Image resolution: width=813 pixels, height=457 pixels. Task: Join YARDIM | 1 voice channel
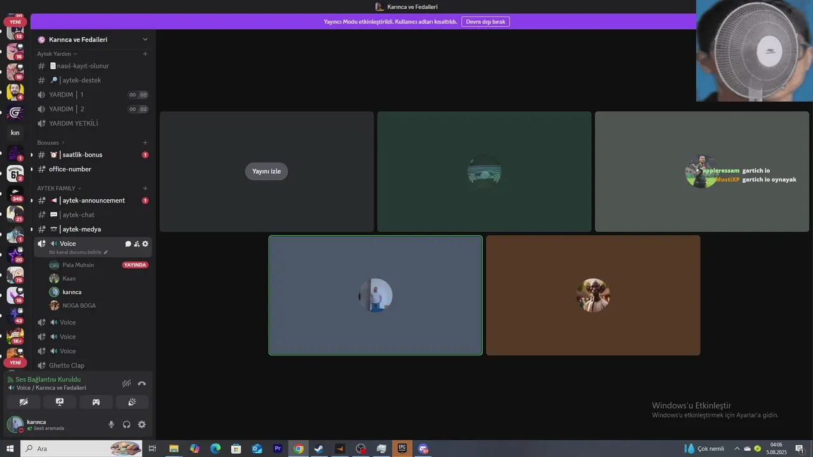point(93,95)
